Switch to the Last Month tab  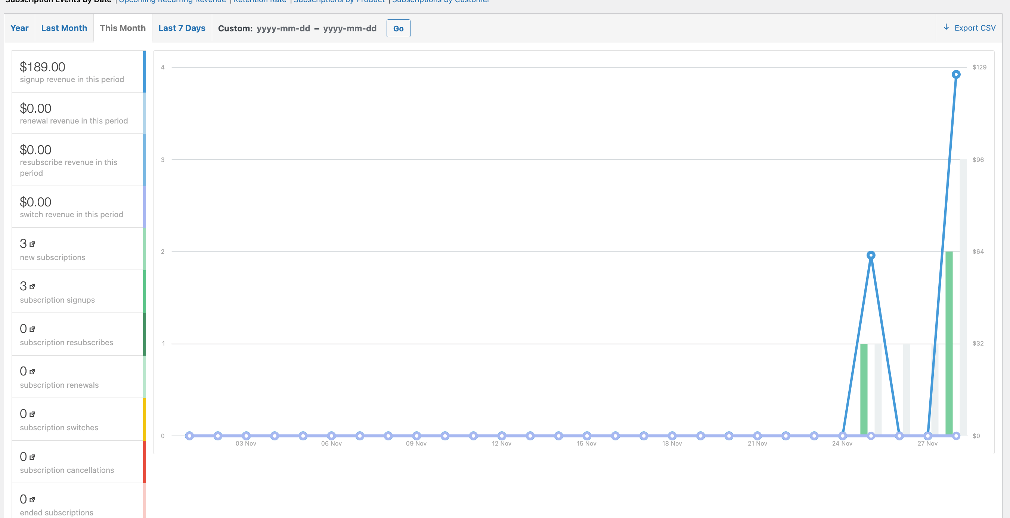tap(64, 28)
